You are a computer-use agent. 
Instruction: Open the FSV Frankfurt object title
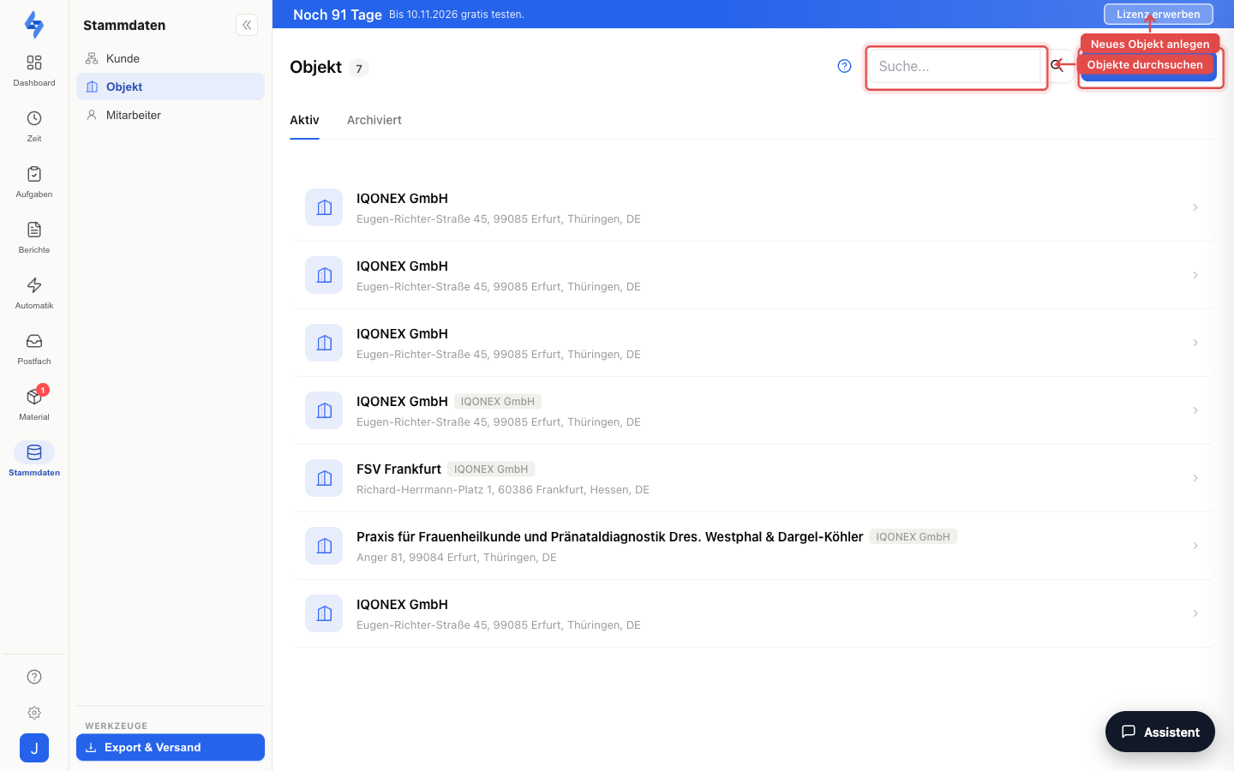coord(398,469)
